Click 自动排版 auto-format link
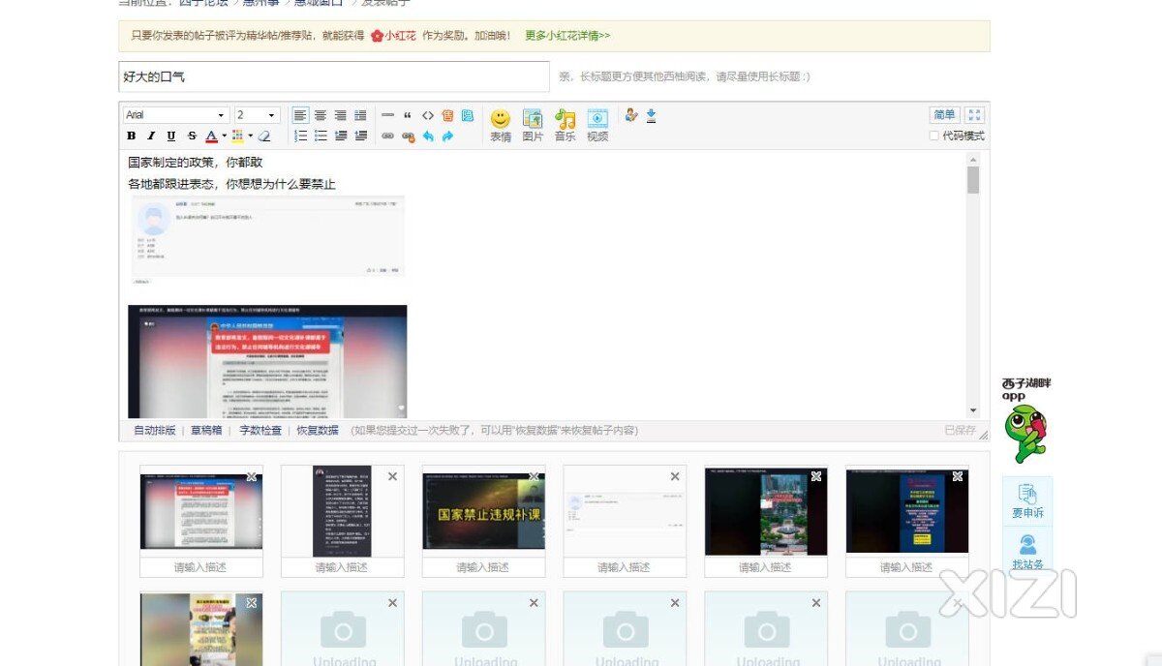The image size is (1162, 666). click(155, 431)
